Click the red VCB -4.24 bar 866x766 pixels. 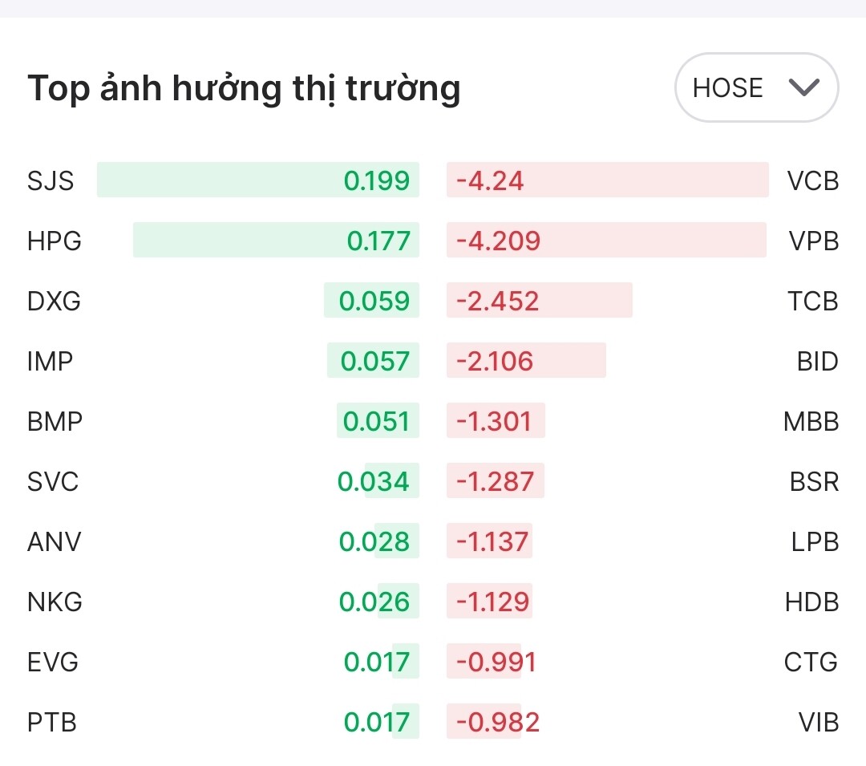tap(607, 180)
